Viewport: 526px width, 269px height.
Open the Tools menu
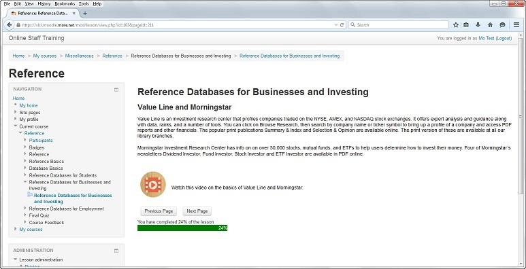84,3
